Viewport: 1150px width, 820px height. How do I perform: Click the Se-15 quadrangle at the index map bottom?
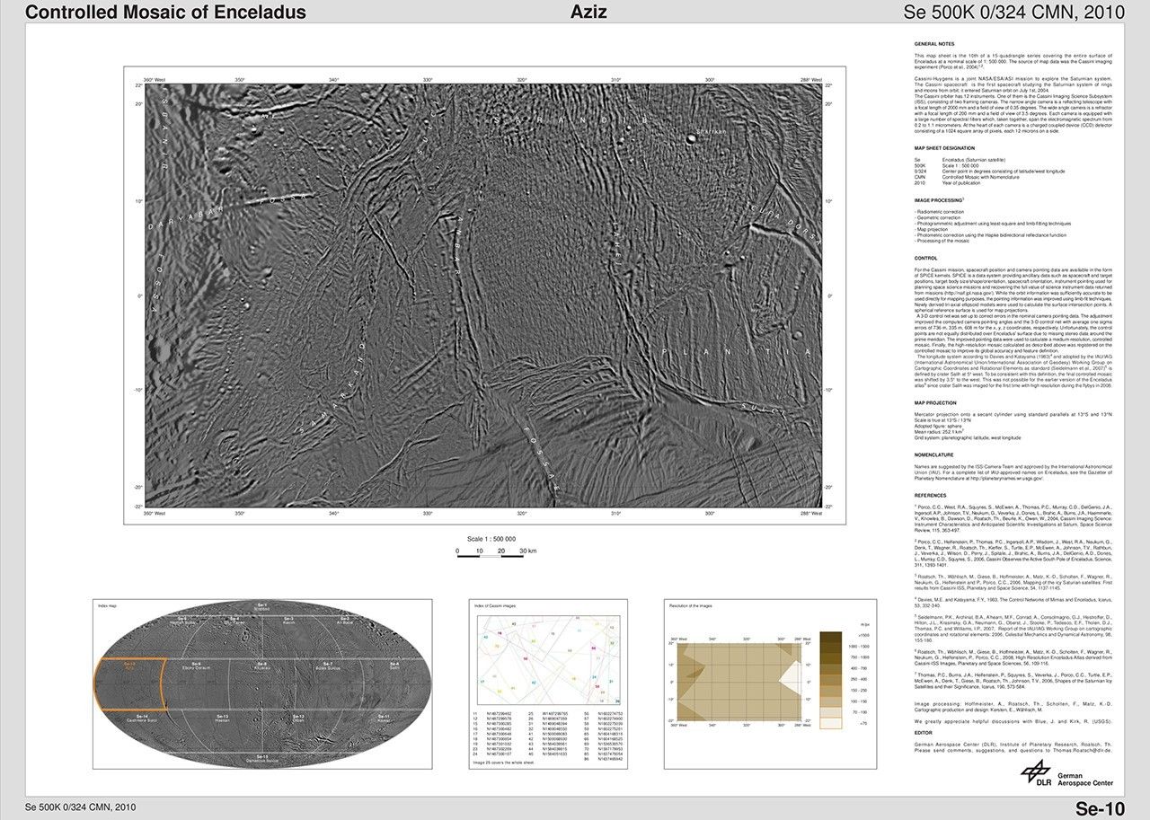click(x=262, y=758)
